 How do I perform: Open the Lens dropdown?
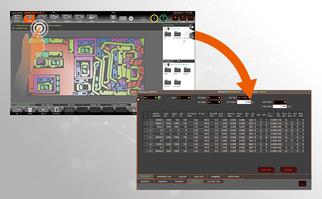point(184,97)
